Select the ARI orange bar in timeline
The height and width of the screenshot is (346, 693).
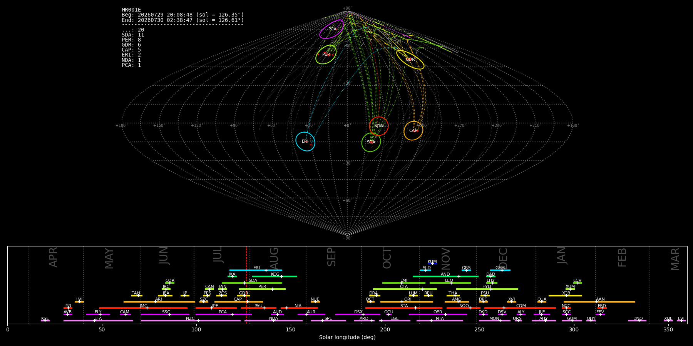[x=159, y=302]
